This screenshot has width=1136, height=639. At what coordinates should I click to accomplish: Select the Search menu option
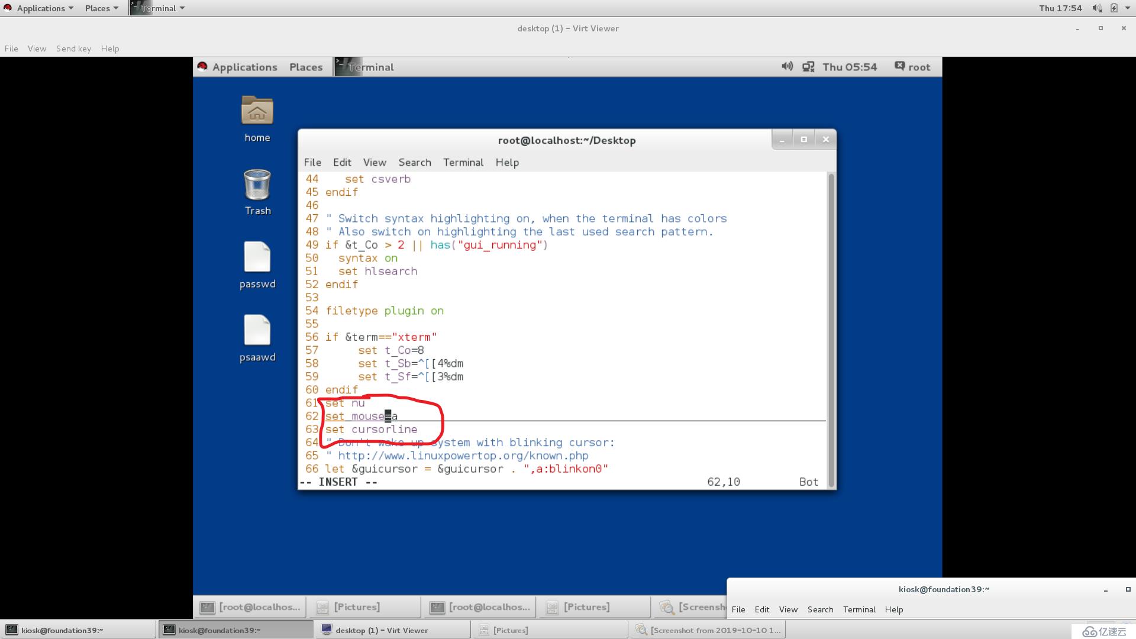[414, 162]
